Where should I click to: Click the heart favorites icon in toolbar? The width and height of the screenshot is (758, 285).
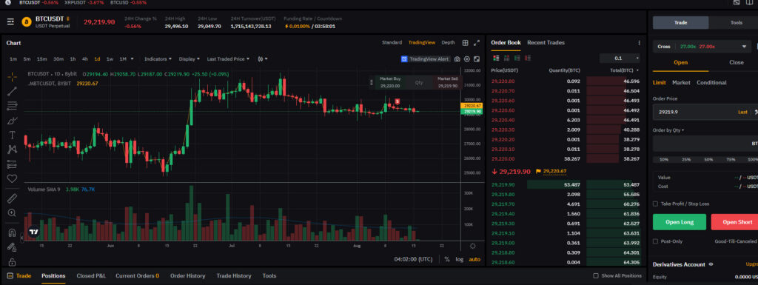12,178
